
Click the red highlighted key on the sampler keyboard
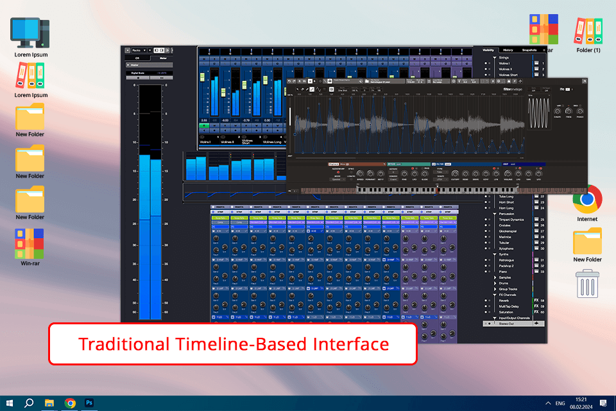click(437, 190)
